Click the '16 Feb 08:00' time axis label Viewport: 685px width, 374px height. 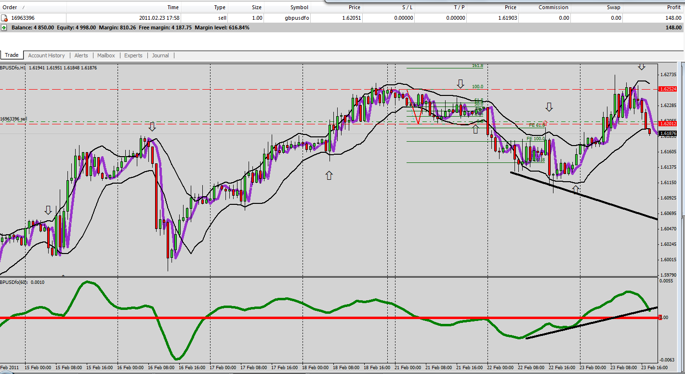tap(161, 368)
